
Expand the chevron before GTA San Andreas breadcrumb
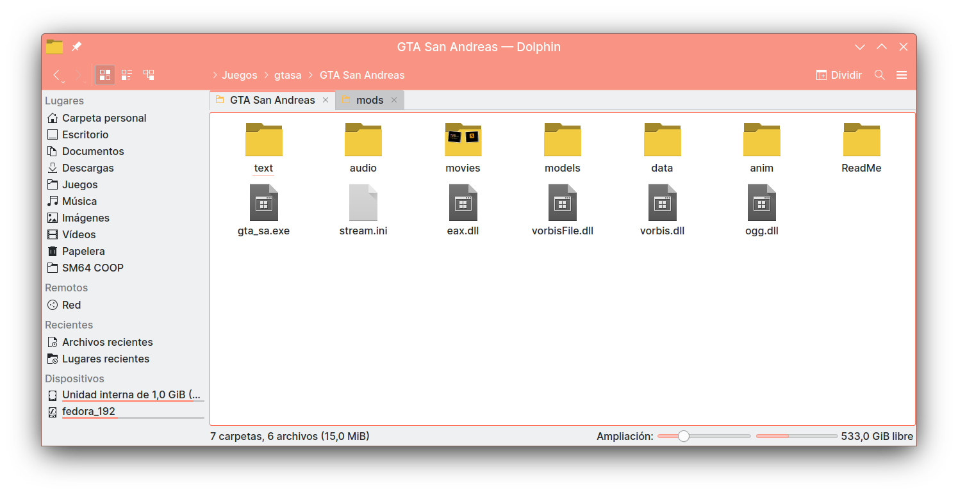click(x=311, y=75)
